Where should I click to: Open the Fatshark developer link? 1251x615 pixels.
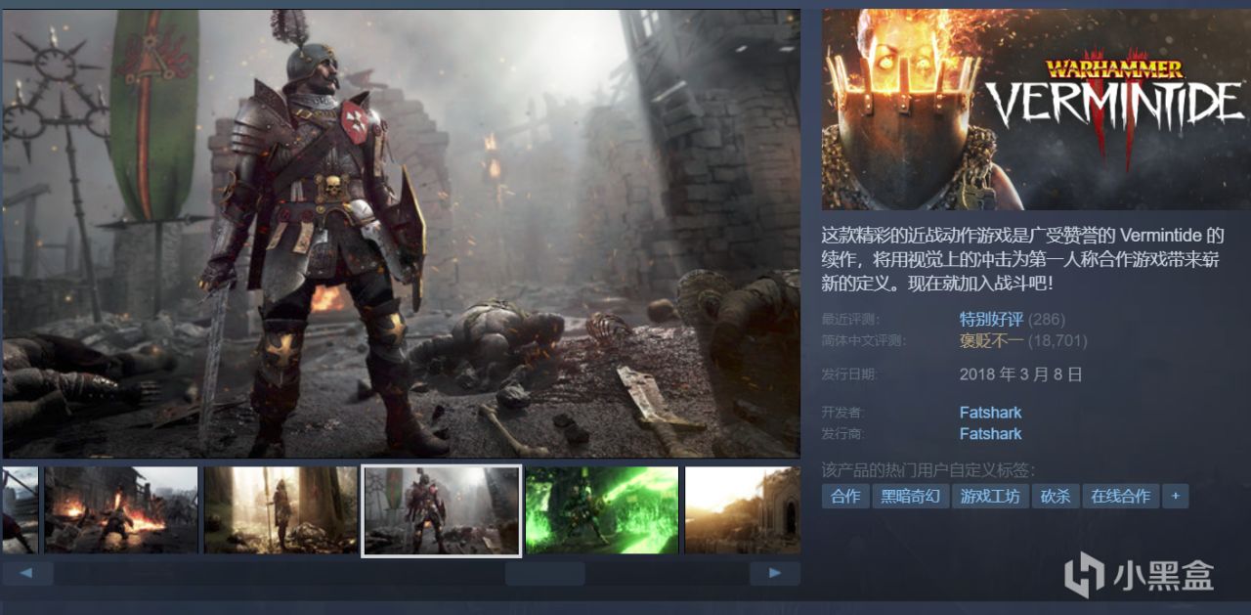pyautogui.click(x=990, y=413)
